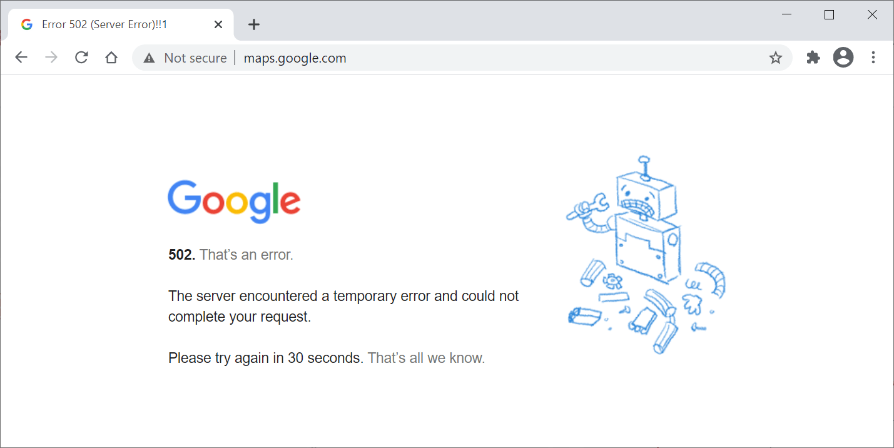Screen dimensions: 894x448
Task: Go to the home page icon
Action: (111, 58)
